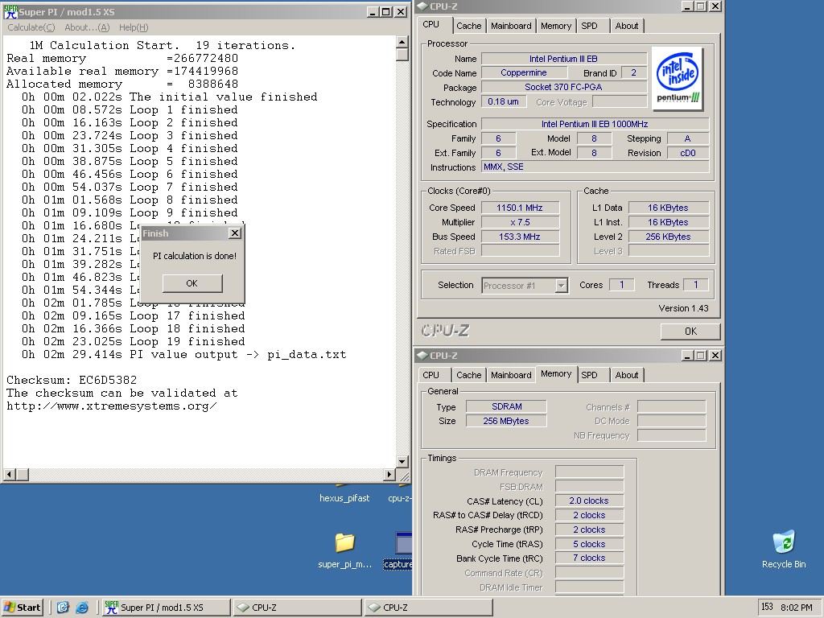Viewport: 824px width, 618px height.
Task: Click the xtremesystems.org URL text
Action: point(111,406)
